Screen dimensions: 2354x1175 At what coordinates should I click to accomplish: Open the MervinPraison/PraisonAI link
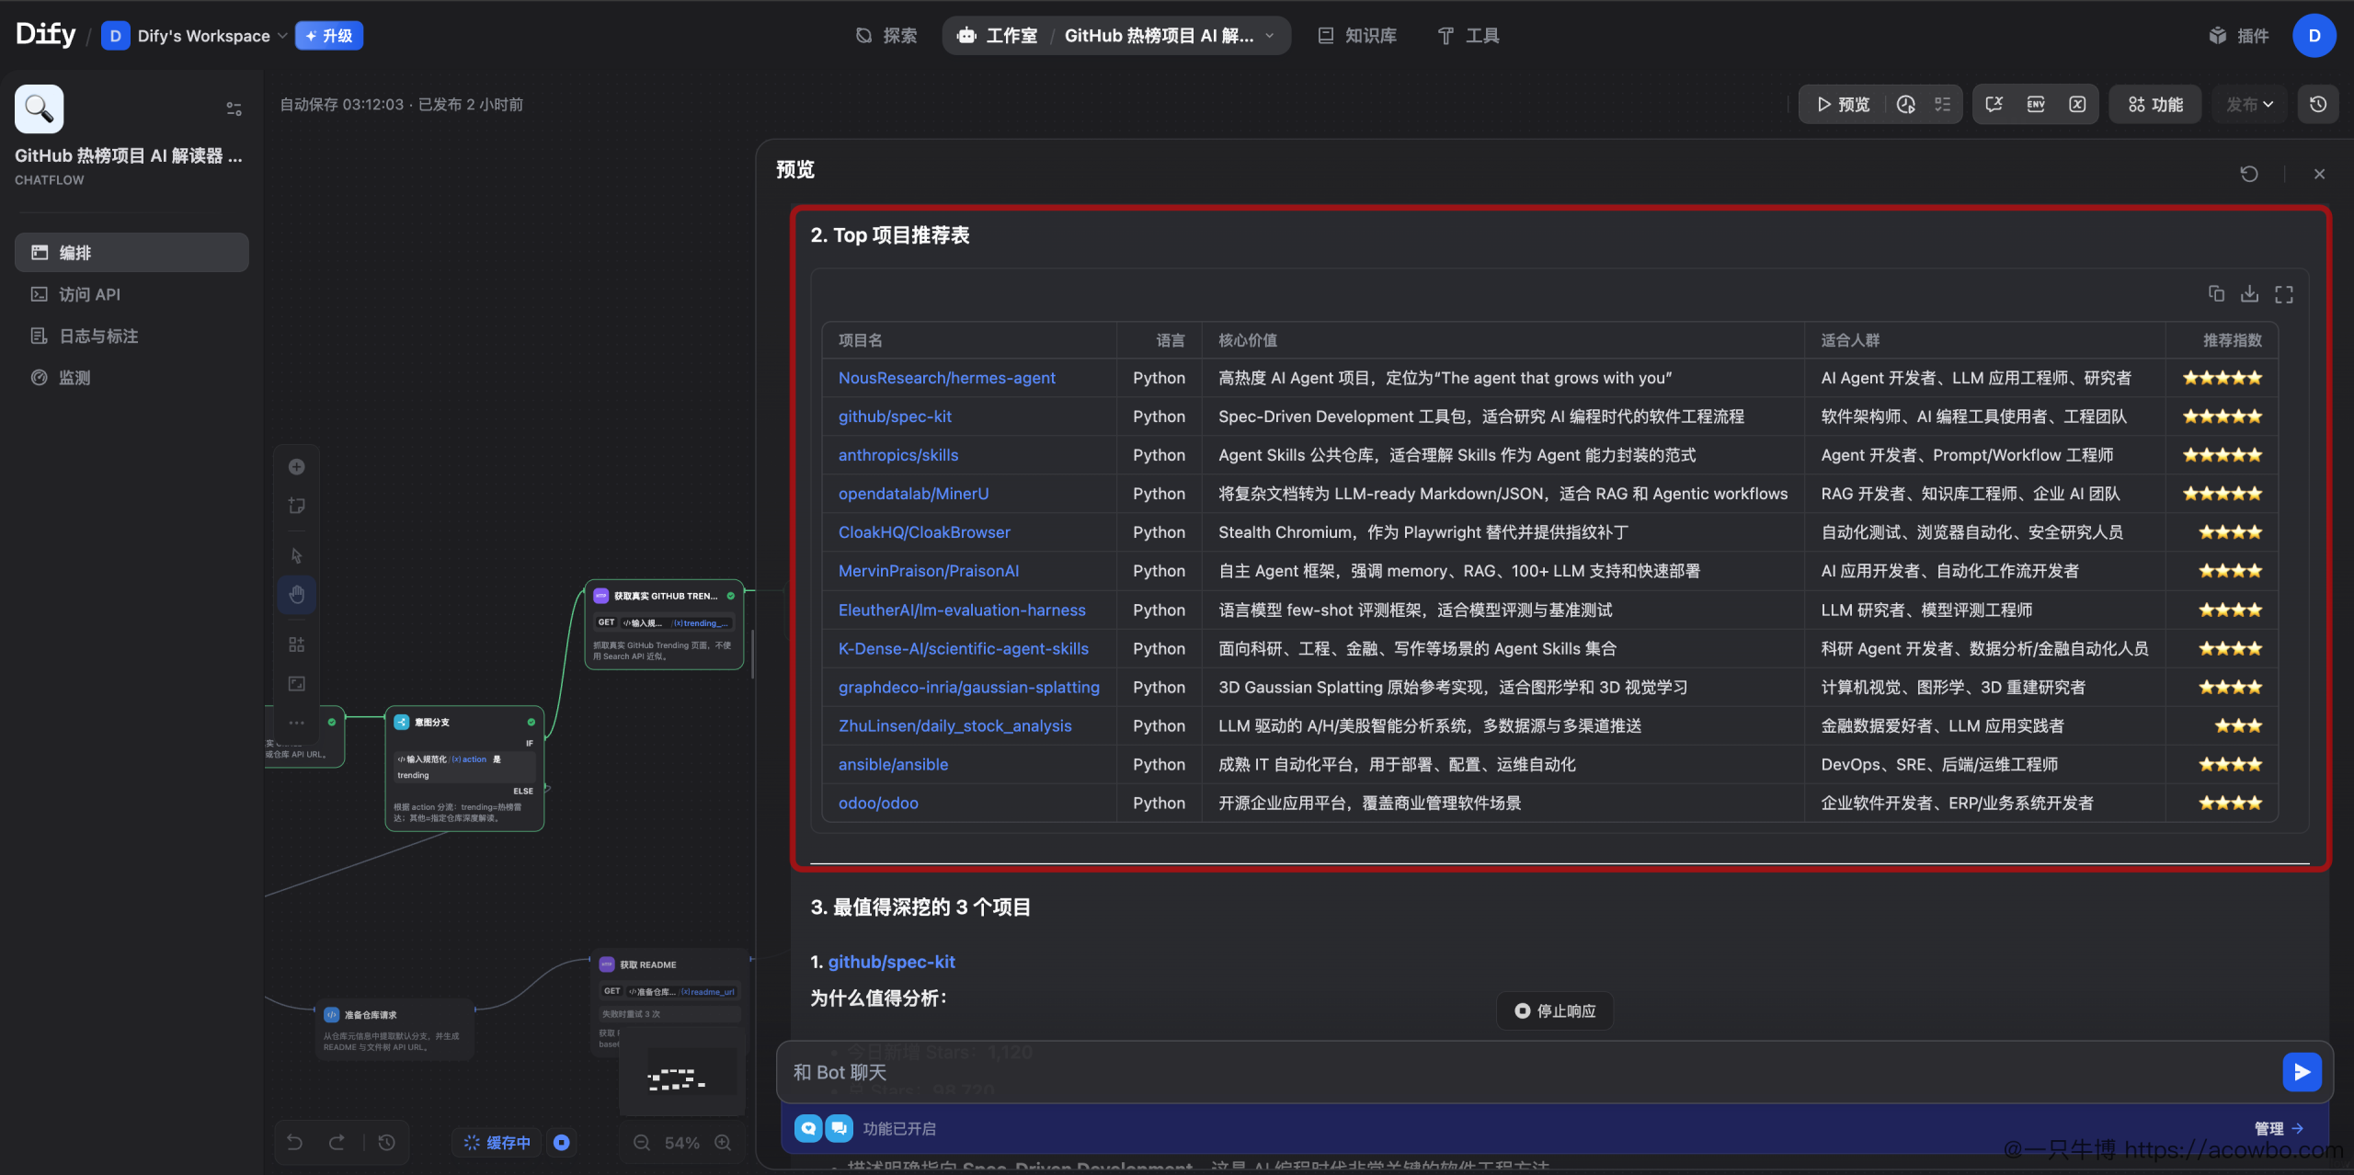click(x=928, y=571)
